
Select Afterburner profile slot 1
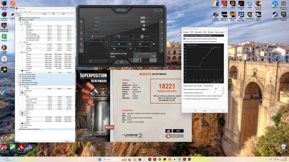(161, 27)
